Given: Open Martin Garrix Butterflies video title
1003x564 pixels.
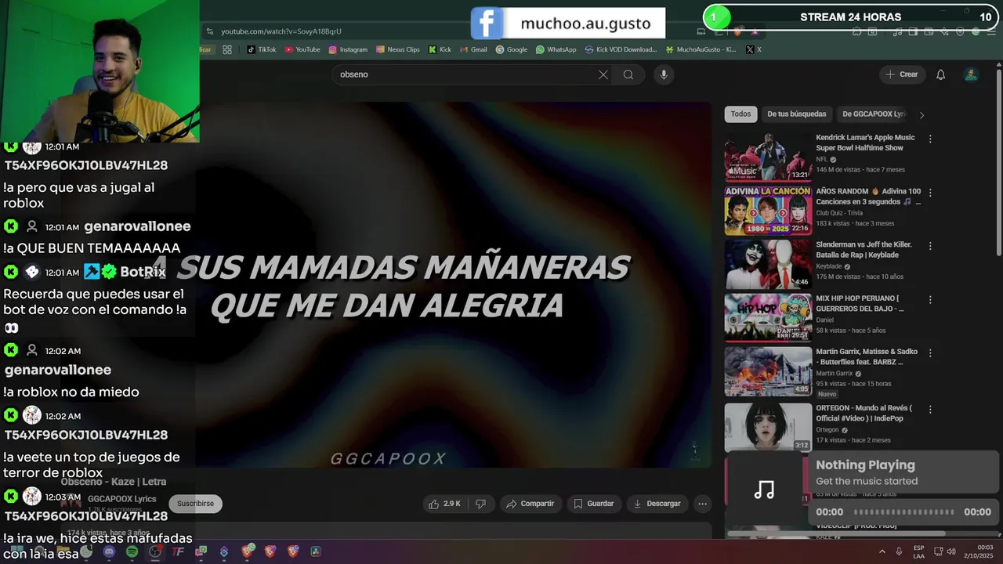Looking at the screenshot, I should pos(867,356).
